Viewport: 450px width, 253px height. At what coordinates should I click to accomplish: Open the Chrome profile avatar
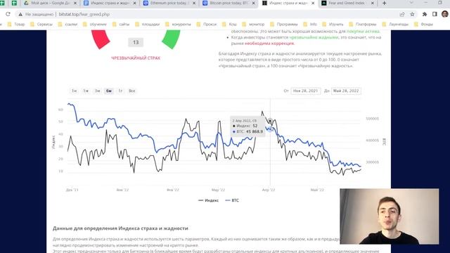[445, 14]
